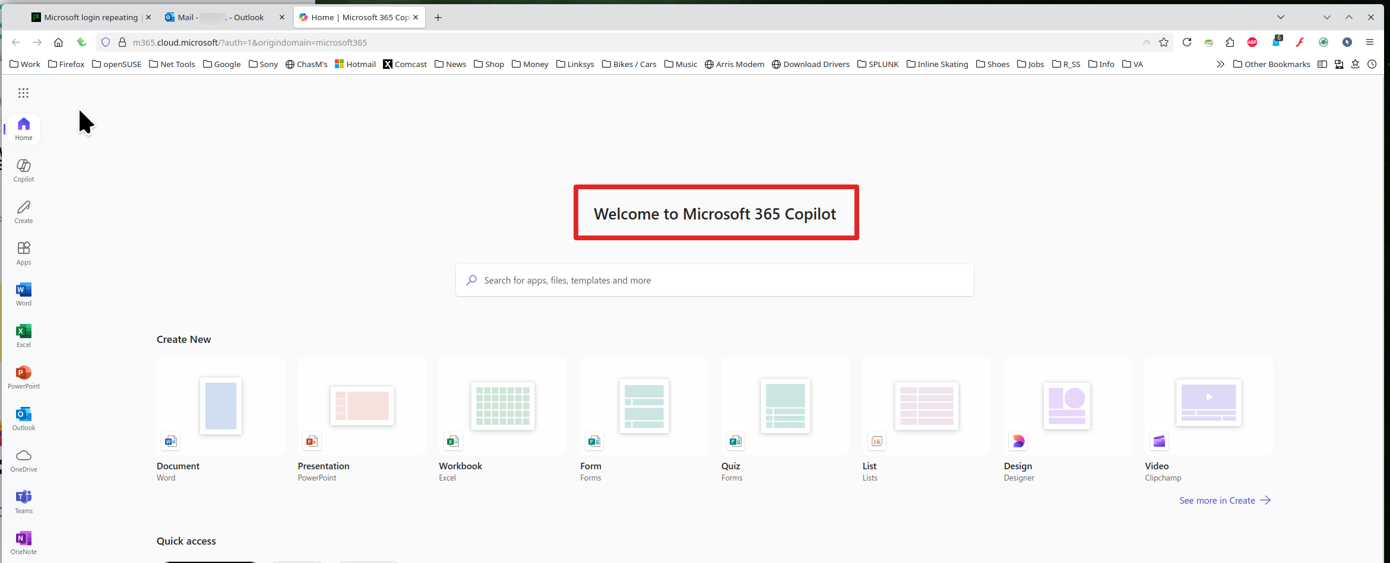Open the Create page in sidebar

24,212
